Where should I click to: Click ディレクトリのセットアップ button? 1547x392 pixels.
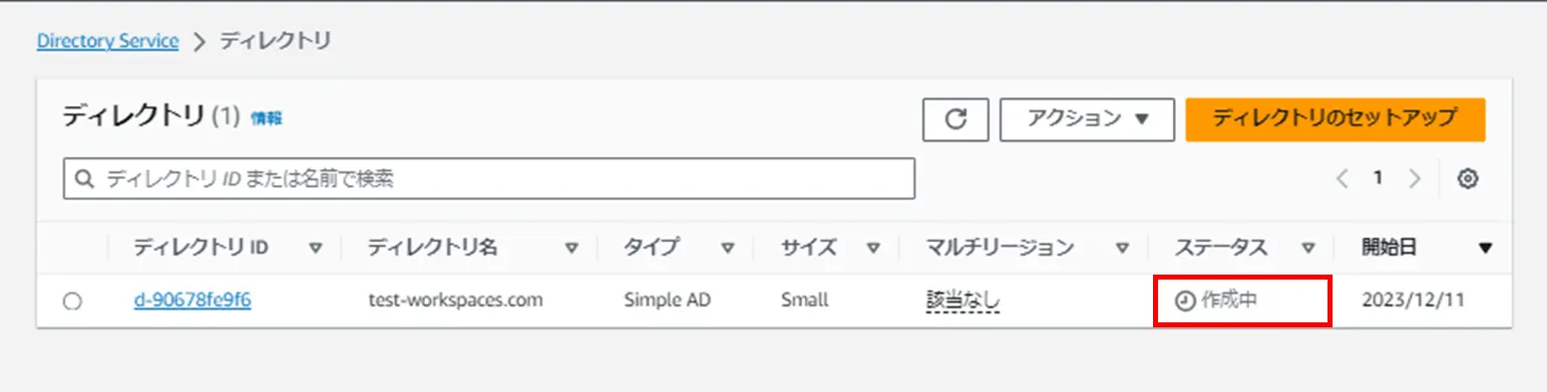click(1336, 119)
